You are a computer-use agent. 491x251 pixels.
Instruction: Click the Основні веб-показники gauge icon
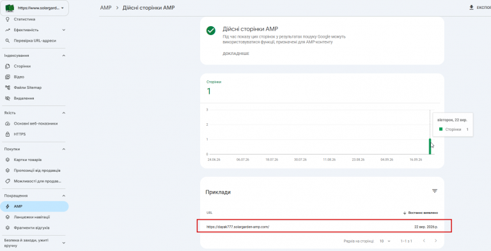(8, 124)
